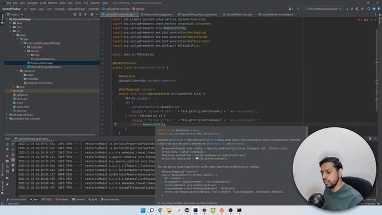382x215 pixels.
Task: Click the Stop icon in Run panel
Action: [x=7, y=155]
